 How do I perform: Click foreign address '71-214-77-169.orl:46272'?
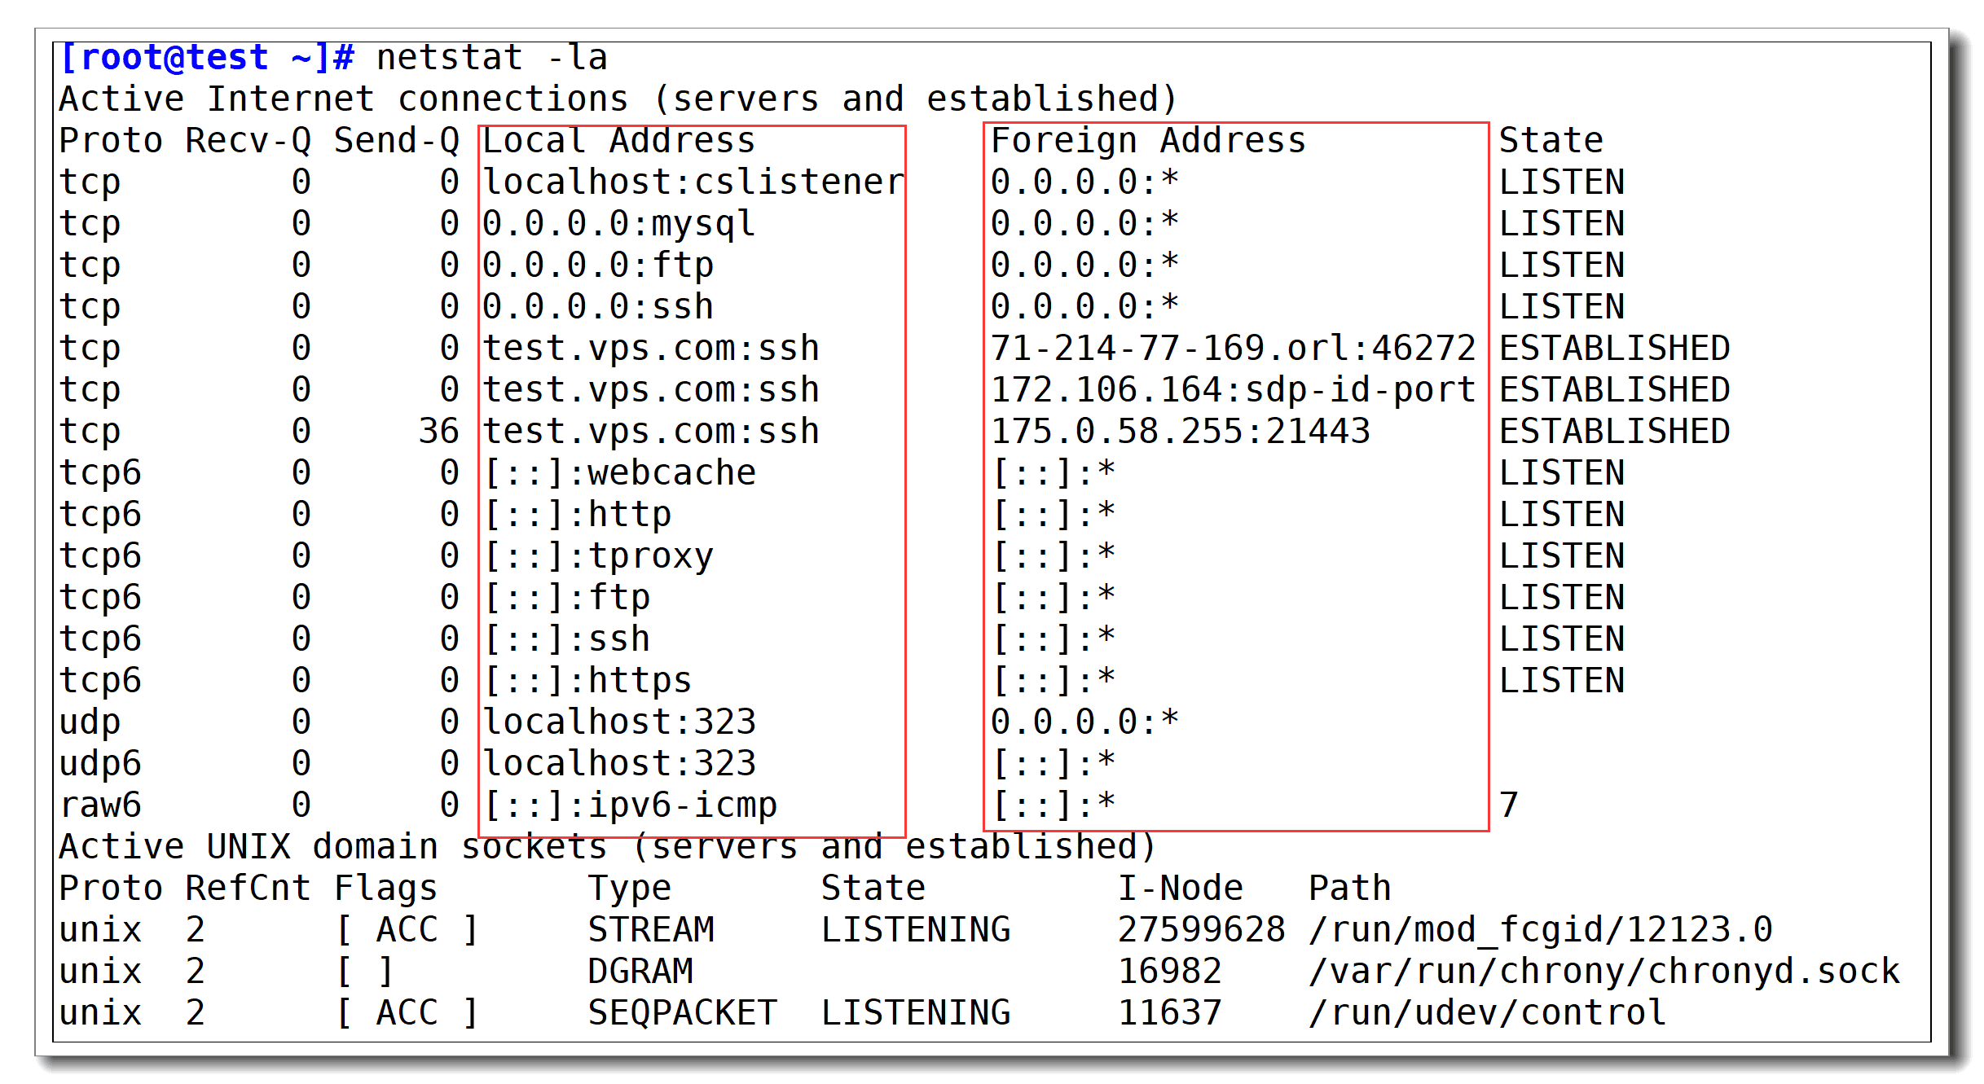(x=1233, y=349)
